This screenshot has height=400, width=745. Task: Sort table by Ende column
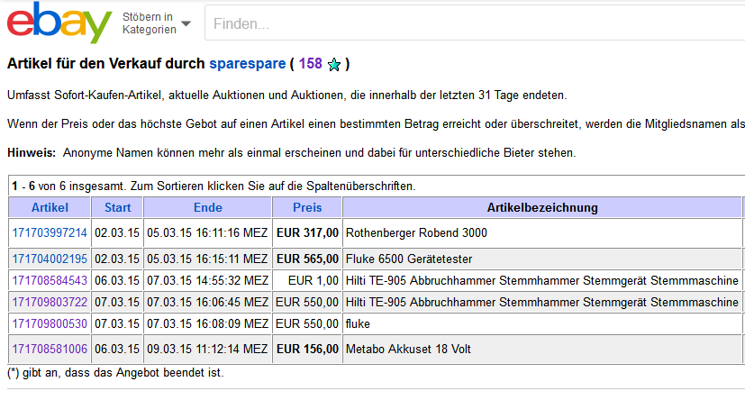[x=207, y=207]
